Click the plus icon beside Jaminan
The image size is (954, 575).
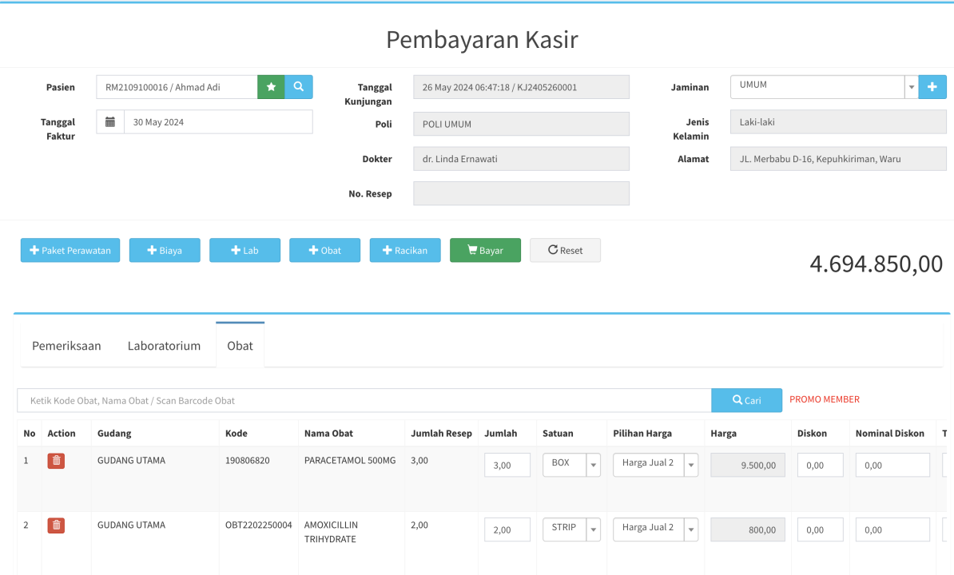932,87
